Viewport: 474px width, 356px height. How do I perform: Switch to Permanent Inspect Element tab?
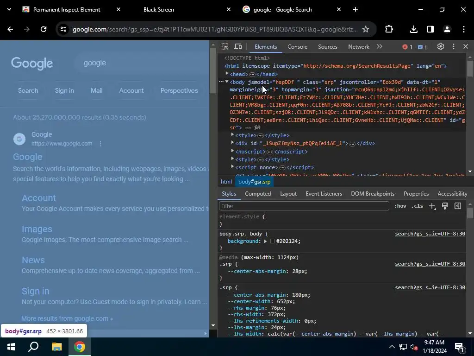(67, 10)
